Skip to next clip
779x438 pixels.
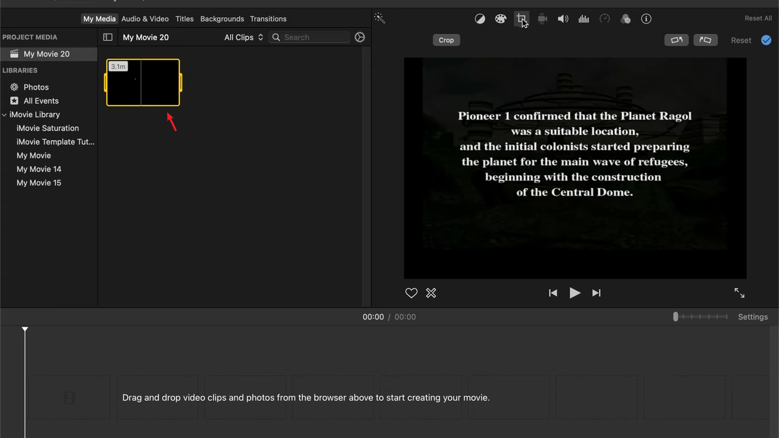coord(596,293)
